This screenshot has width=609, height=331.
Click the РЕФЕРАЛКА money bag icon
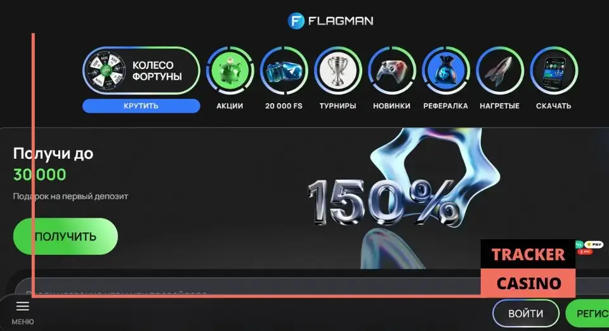tap(445, 71)
